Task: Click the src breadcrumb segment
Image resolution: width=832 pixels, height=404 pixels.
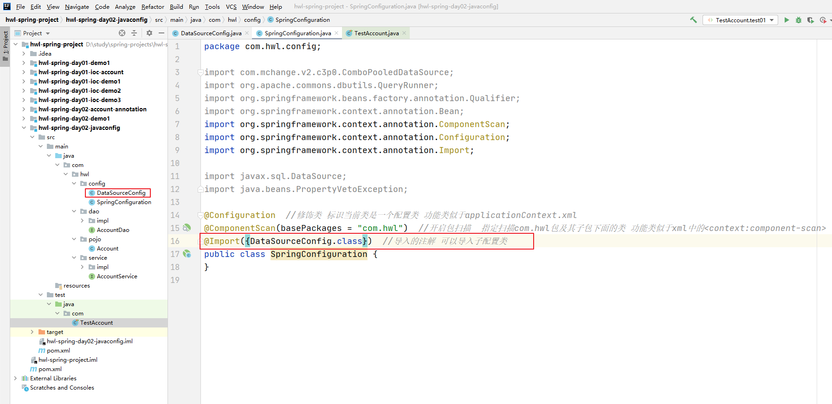Action: coord(159,20)
